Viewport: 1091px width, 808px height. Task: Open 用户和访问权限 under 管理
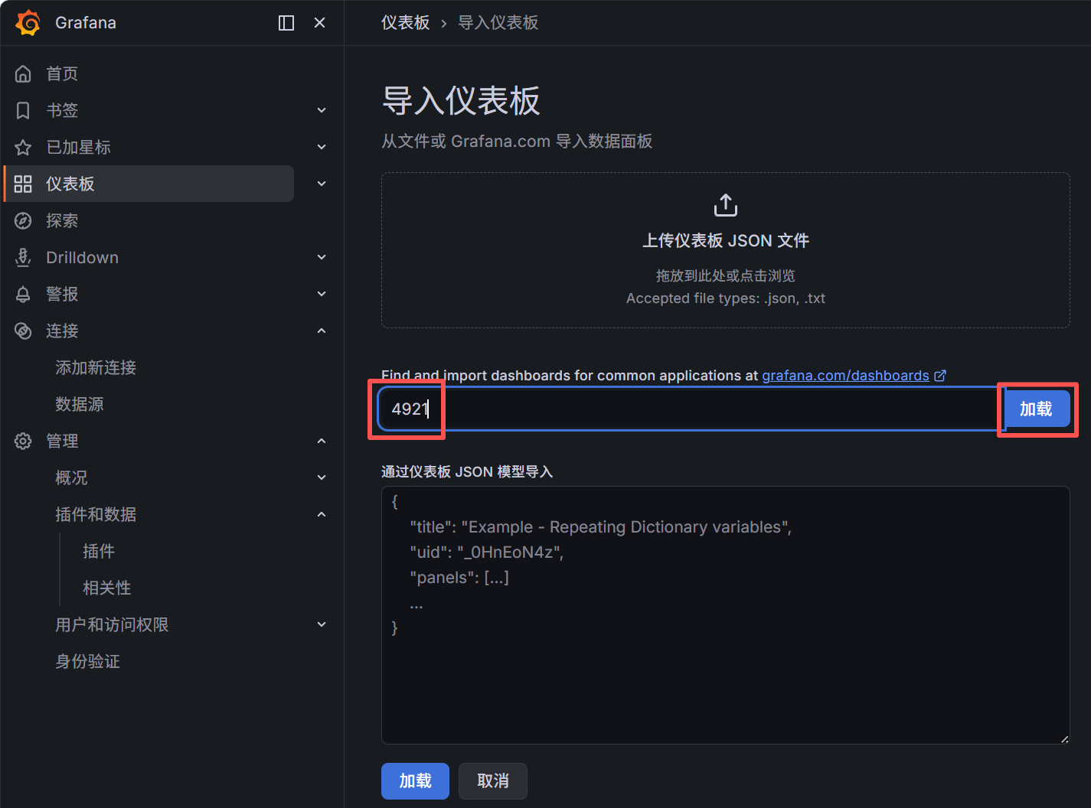pyautogui.click(x=112, y=624)
